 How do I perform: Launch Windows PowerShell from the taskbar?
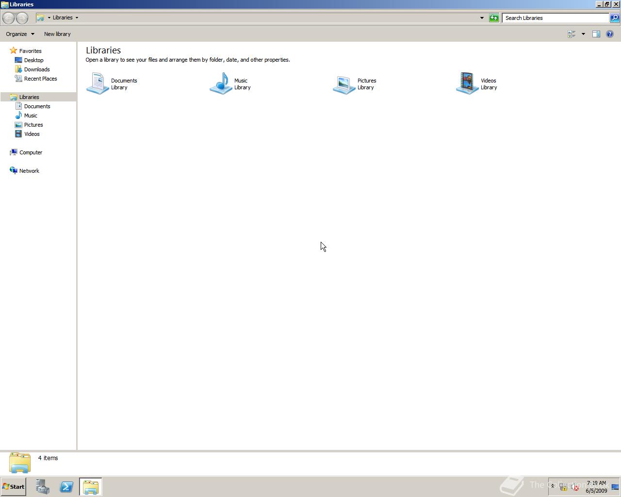[66, 487]
